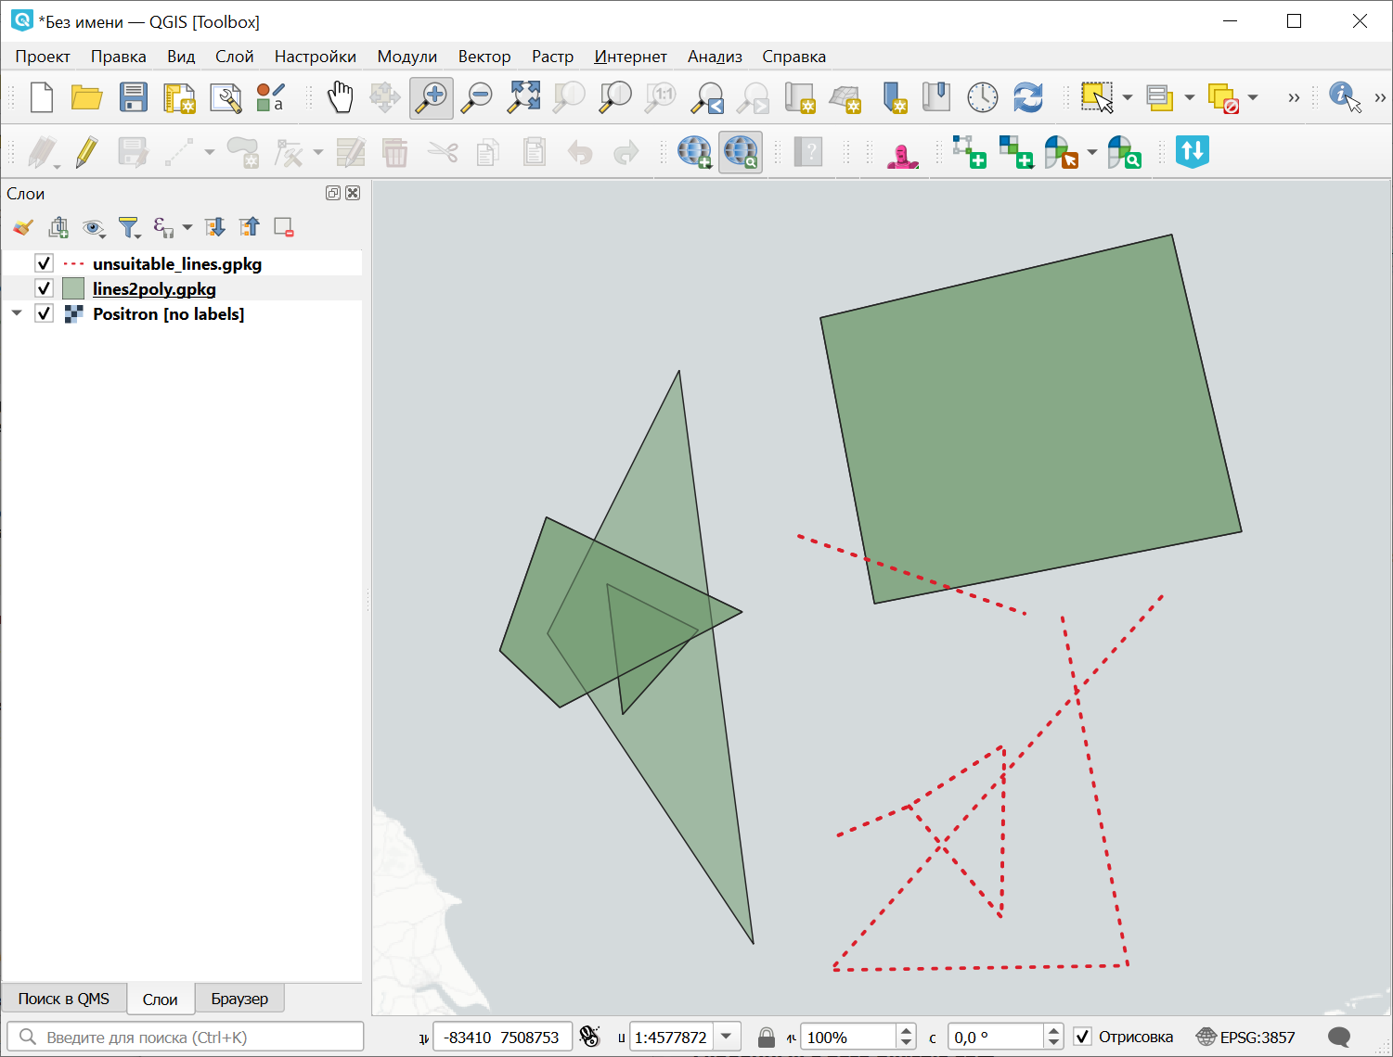
Task: Switch to the Браузер tab
Action: point(239,999)
